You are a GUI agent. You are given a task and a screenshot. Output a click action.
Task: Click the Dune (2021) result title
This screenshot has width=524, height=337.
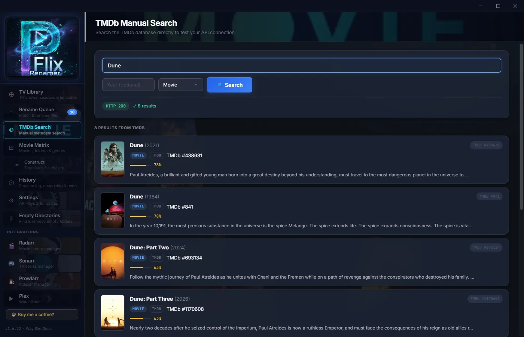click(x=144, y=145)
